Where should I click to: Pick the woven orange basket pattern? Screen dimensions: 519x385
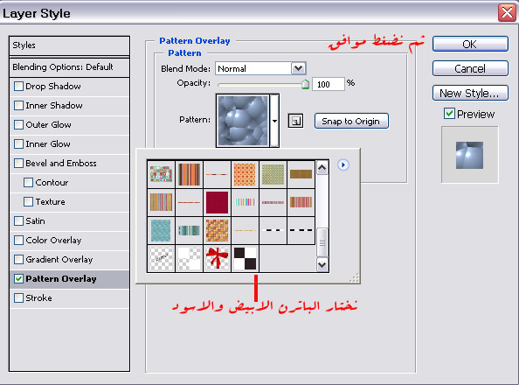point(217,230)
